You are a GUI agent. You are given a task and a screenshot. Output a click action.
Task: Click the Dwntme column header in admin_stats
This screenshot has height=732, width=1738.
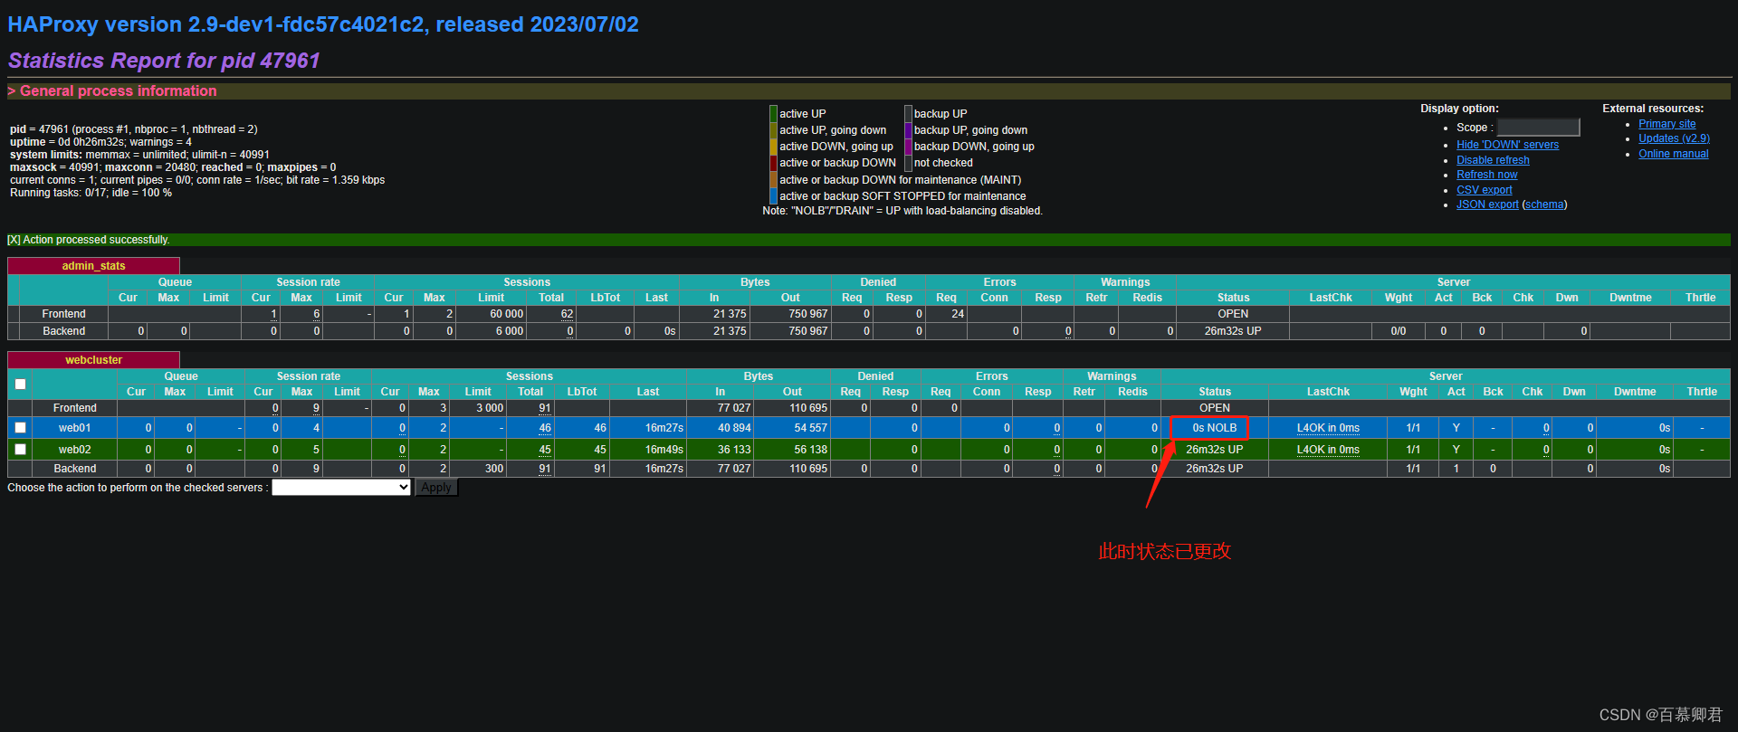1630,298
